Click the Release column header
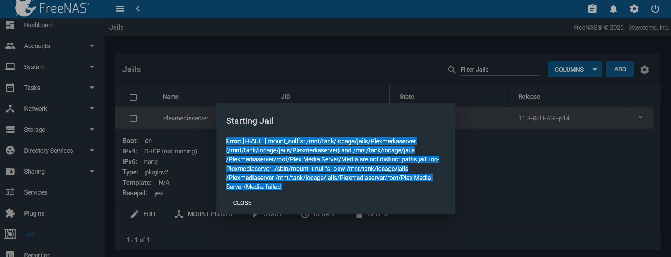 click(529, 97)
